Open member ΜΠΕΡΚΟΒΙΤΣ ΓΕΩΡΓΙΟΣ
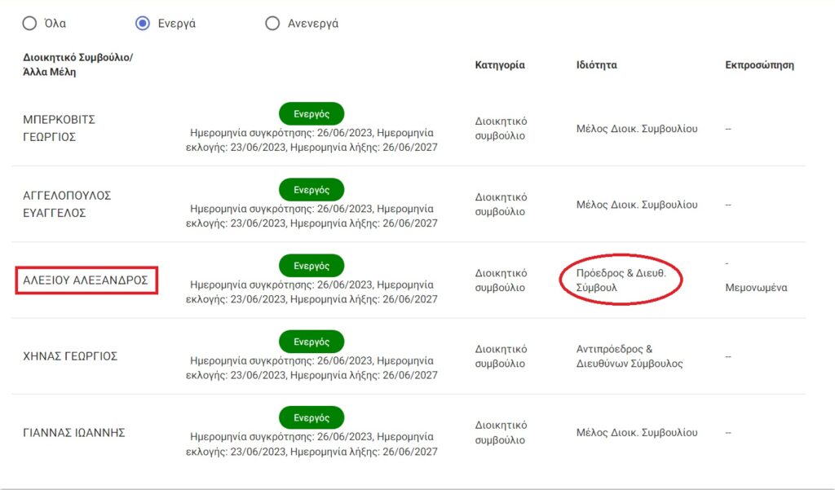835x490 pixels. 59,128
